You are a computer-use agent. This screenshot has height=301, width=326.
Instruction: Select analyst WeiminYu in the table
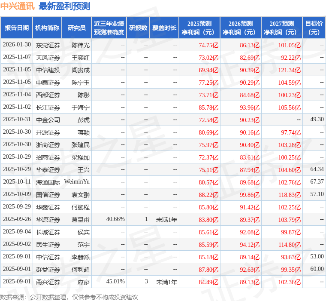tap(77, 182)
